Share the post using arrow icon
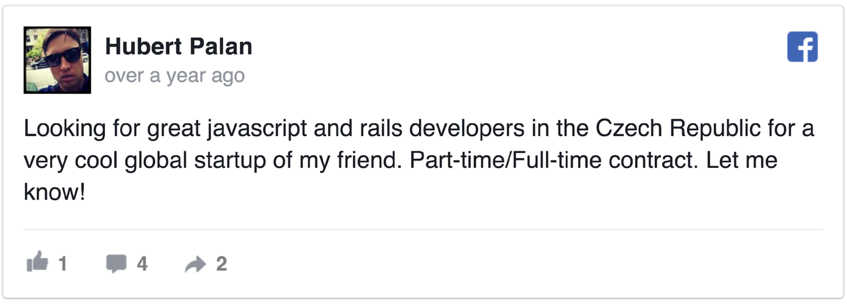Viewport: 847px width, 304px height. tap(195, 264)
